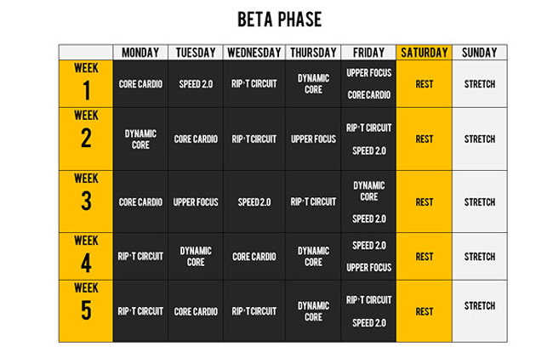The width and height of the screenshot is (553, 352).
Task: Click the Beta Phase title
Action: pos(279,20)
